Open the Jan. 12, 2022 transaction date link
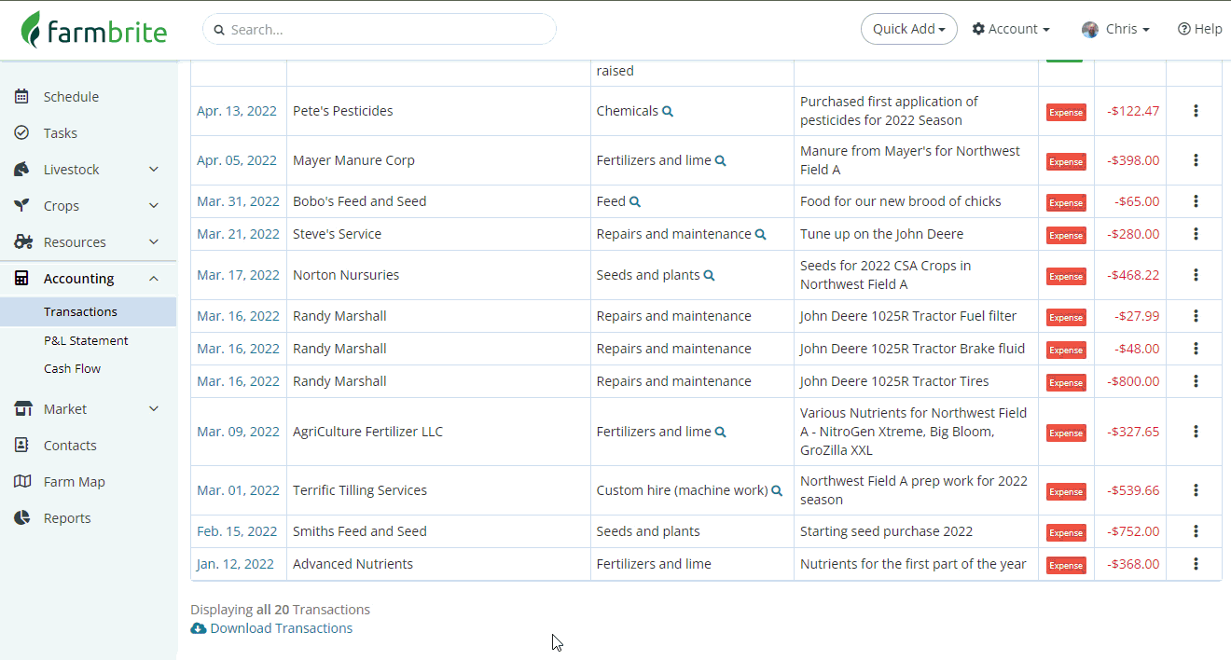This screenshot has height=660, width=1231. [x=235, y=564]
